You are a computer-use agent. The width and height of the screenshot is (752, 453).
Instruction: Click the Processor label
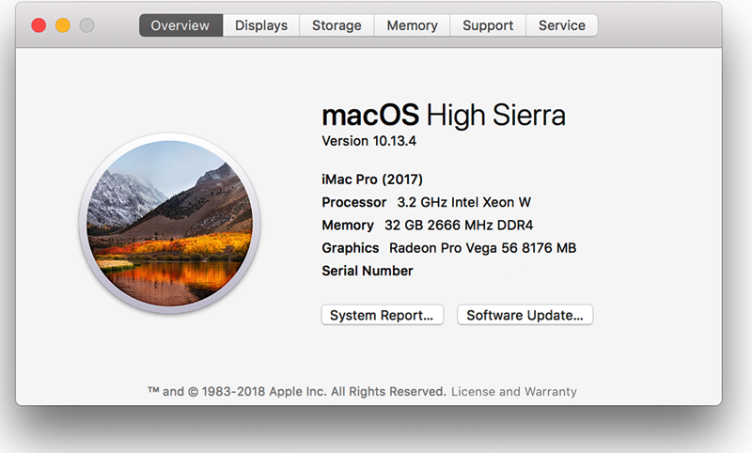pyautogui.click(x=354, y=202)
